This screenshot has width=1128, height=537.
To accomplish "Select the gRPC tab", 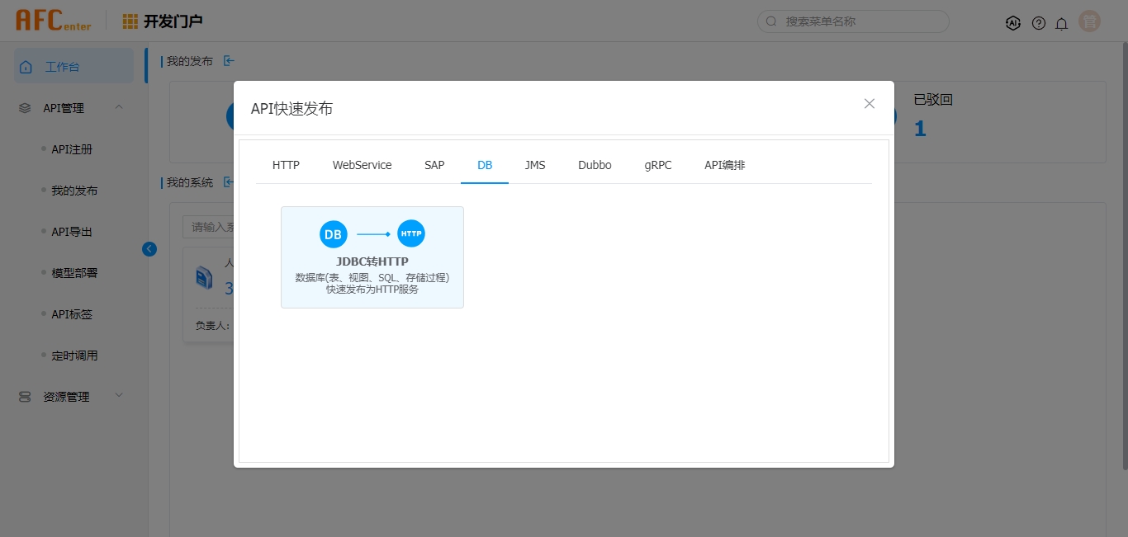I will tap(658, 165).
